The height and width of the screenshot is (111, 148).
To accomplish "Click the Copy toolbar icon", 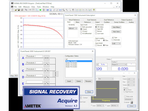I will point(26,10).
